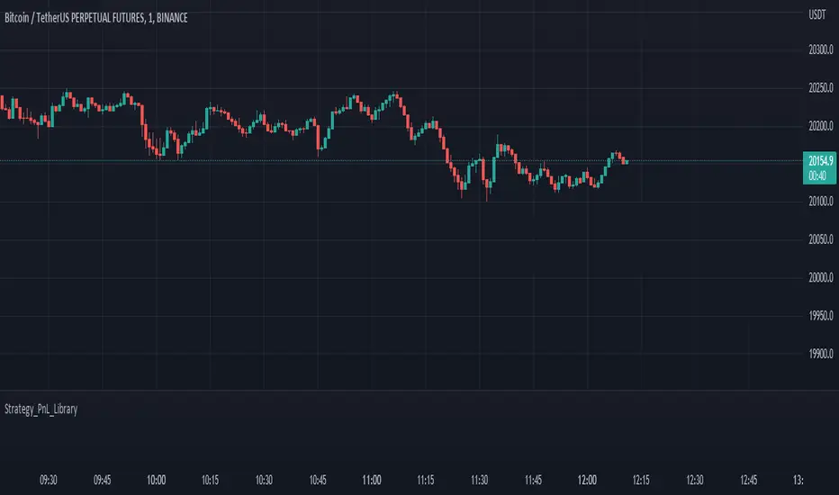This screenshot has height=495, width=839.
Task: Click the most recent red candle
Action: click(x=626, y=161)
